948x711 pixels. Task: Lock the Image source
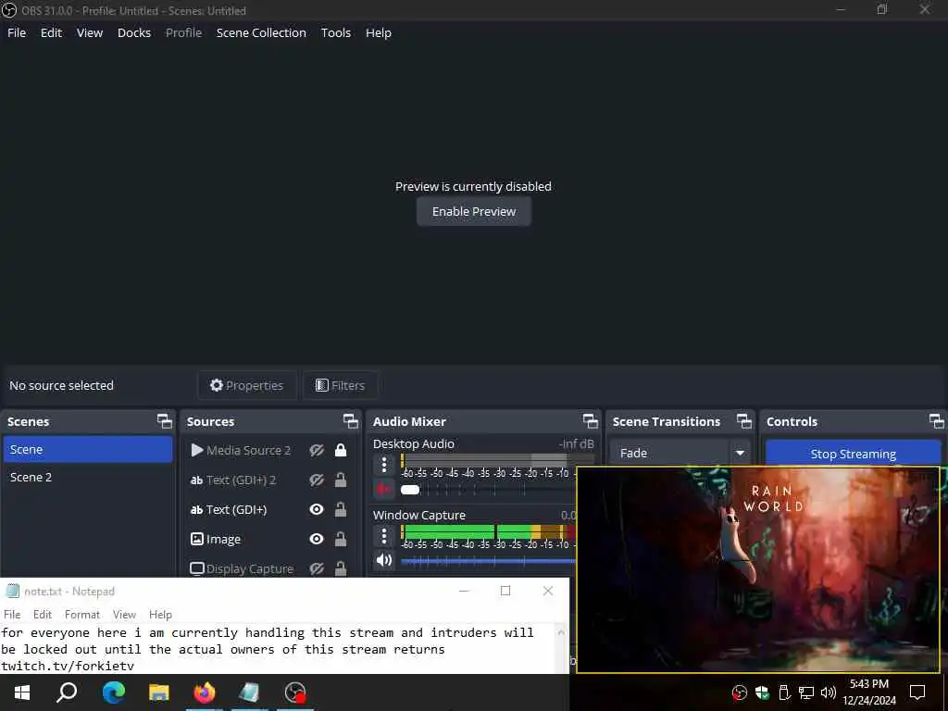click(x=341, y=540)
